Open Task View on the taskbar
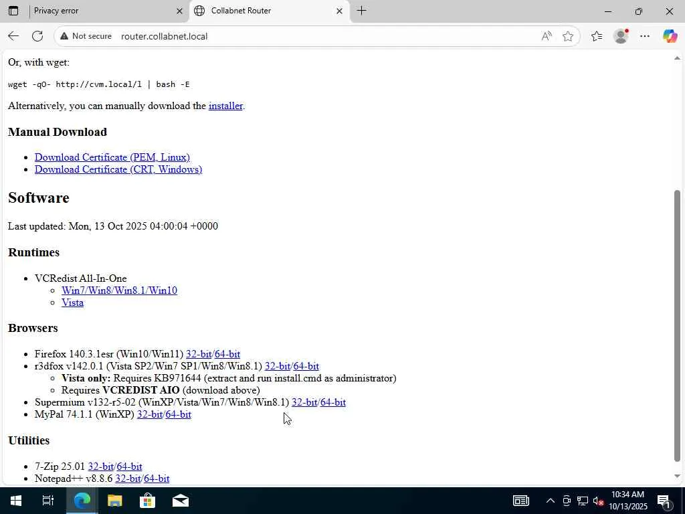 point(48,501)
